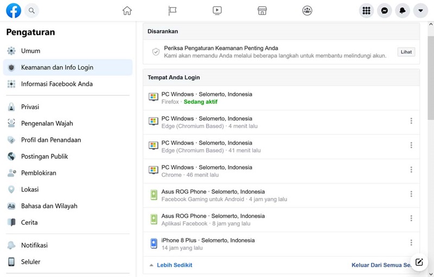Click the shield icon beside Periksa Pengaturan Keamanan

156,51
